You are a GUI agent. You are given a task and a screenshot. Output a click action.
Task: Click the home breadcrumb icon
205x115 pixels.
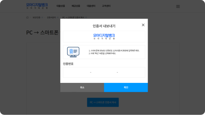pyautogui.click(x=27, y=17)
